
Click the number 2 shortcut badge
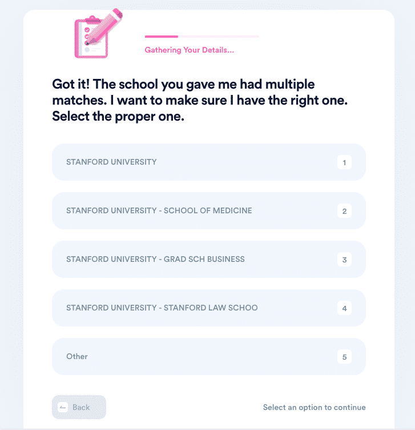(x=344, y=211)
